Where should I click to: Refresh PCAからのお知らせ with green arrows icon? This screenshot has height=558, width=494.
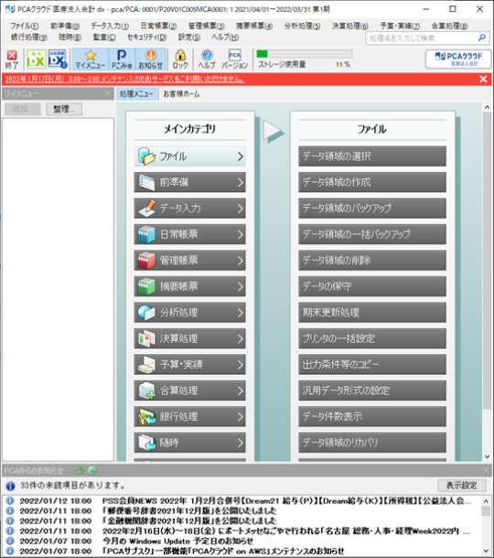coord(79,470)
